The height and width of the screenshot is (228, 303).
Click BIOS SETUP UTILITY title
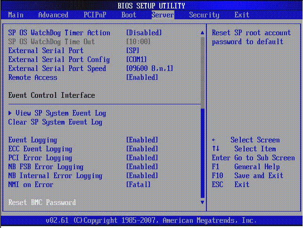151,6
